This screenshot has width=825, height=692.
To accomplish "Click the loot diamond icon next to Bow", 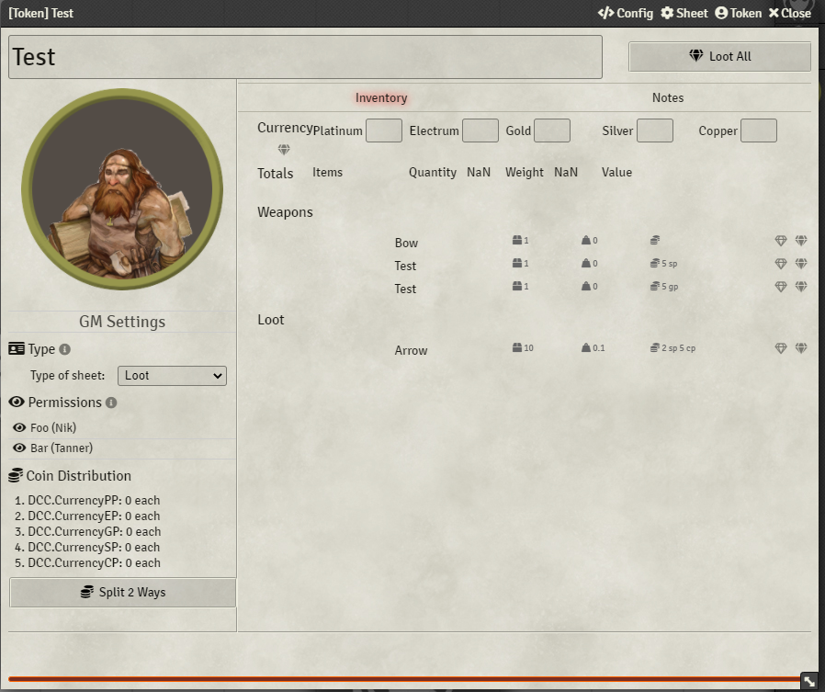I will tap(780, 240).
